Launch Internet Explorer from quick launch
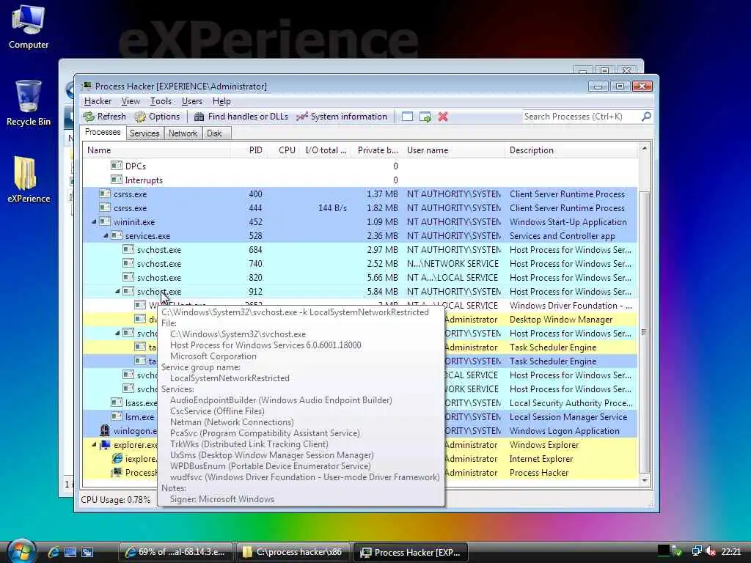 53,552
